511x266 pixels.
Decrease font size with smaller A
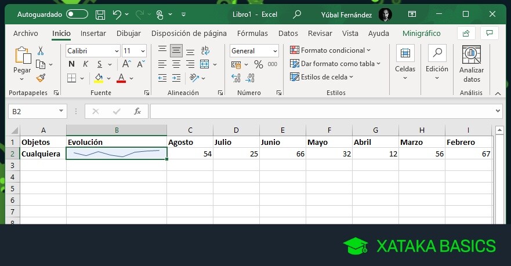(141, 64)
